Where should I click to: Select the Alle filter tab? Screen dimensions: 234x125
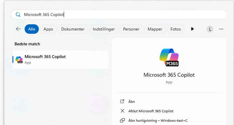point(32,29)
